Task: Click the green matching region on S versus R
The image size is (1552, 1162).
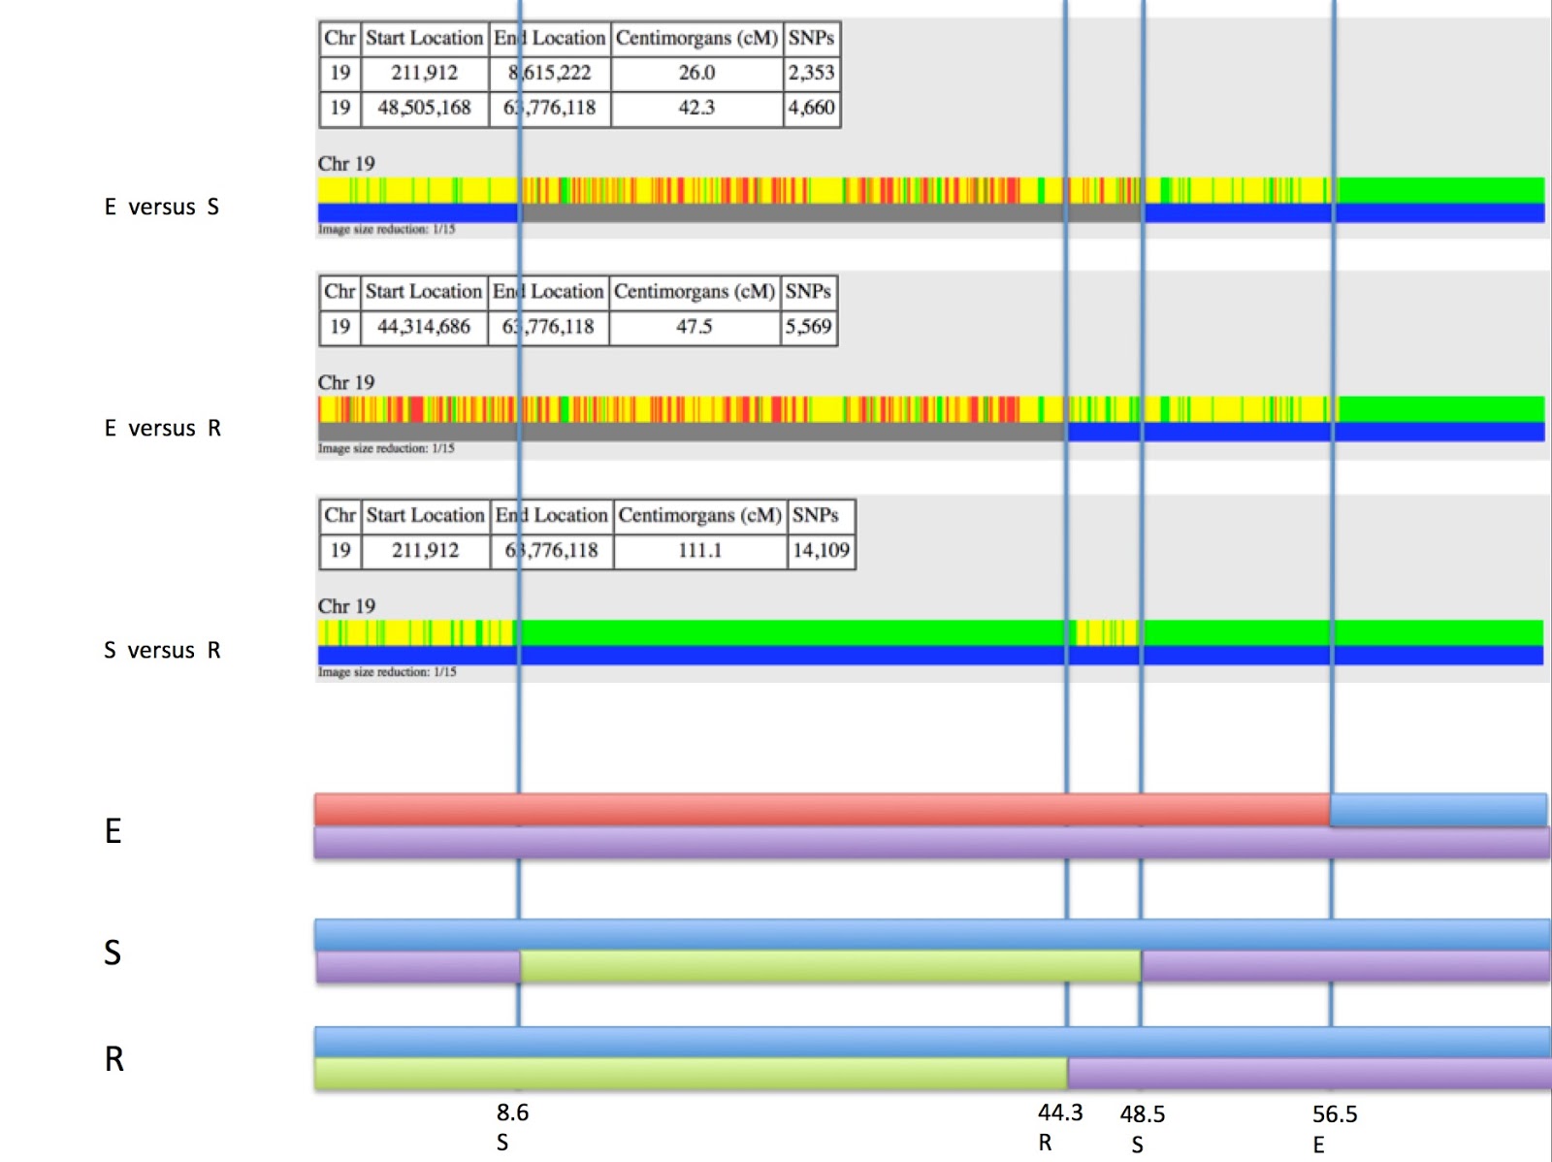Action: coord(776,630)
